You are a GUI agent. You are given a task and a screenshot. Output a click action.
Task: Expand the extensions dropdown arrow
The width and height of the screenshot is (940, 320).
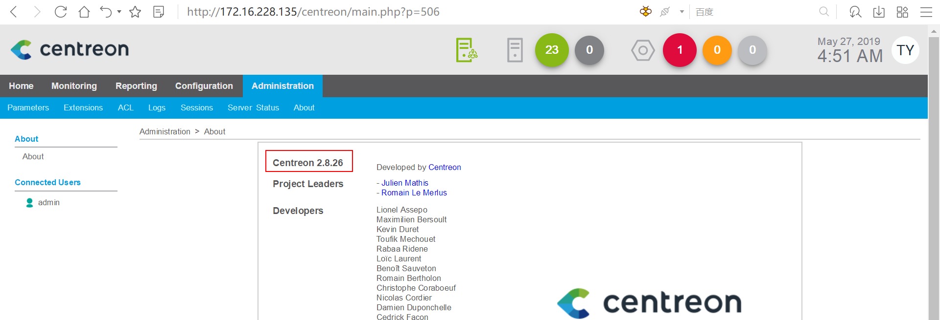pos(681,12)
